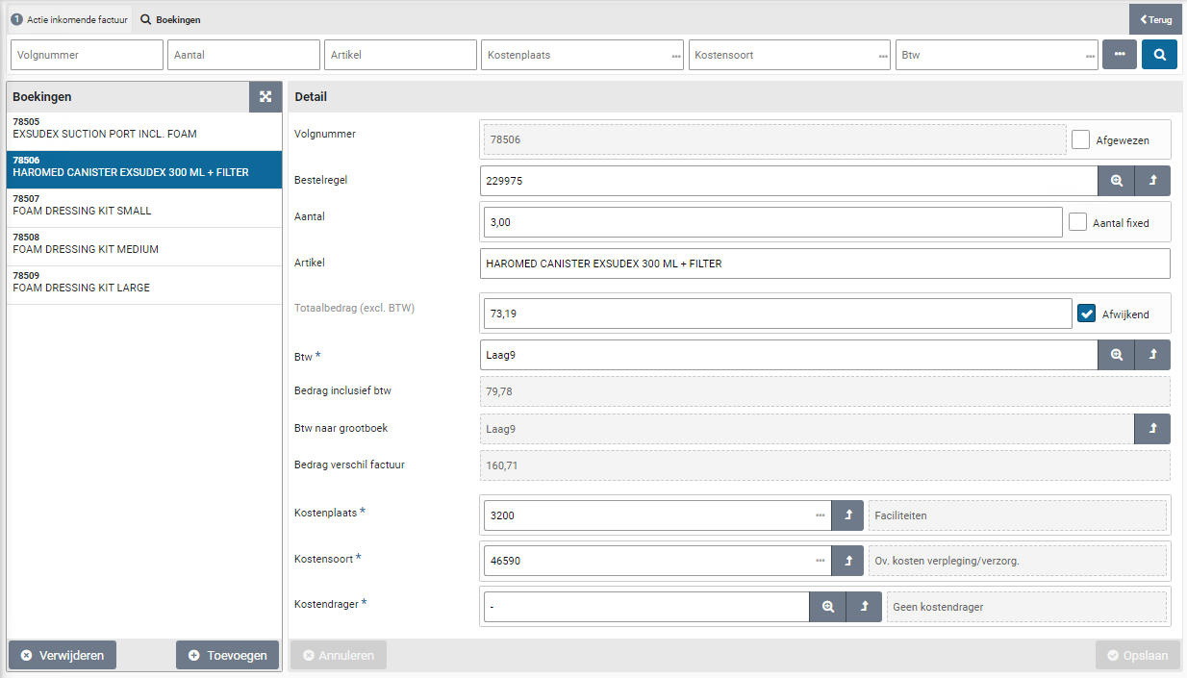Screen dimensions: 1187x678
Task: Open Kostensoort filter dropdown at top
Action: click(882, 56)
